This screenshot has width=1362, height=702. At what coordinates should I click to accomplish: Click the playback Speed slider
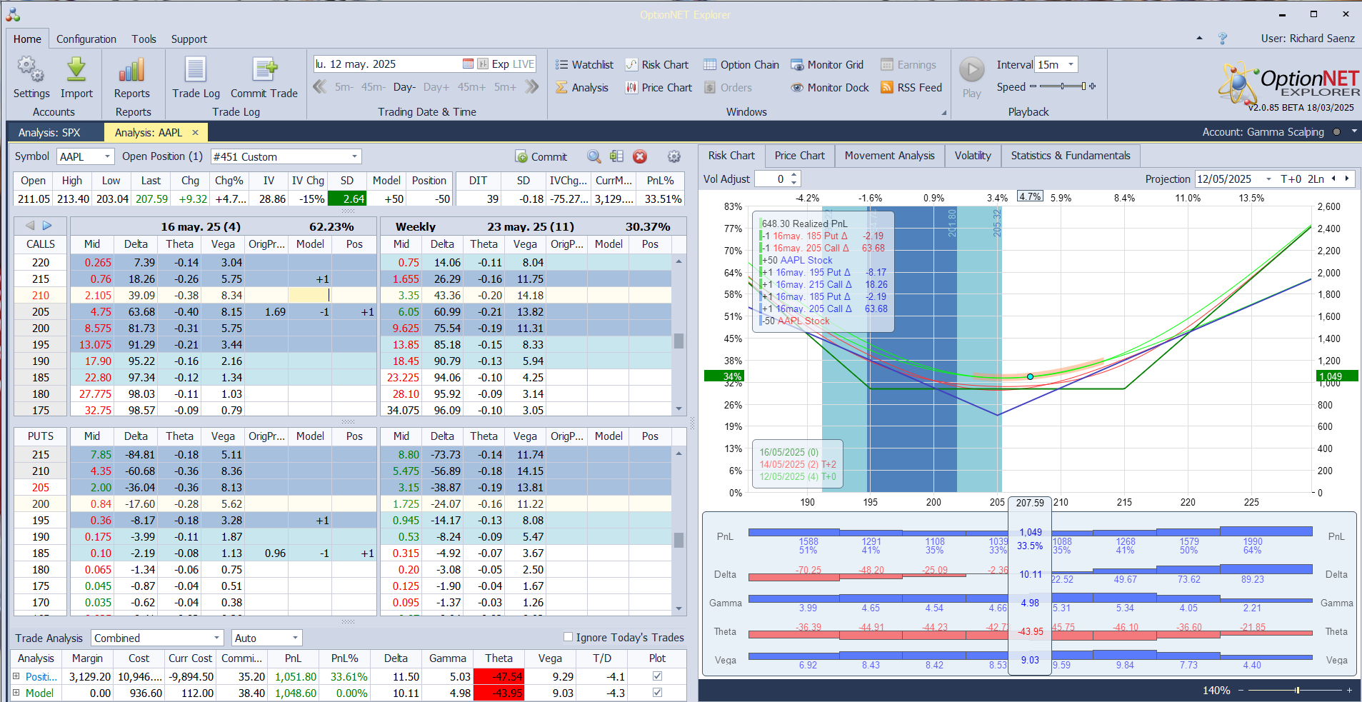[x=1063, y=86]
